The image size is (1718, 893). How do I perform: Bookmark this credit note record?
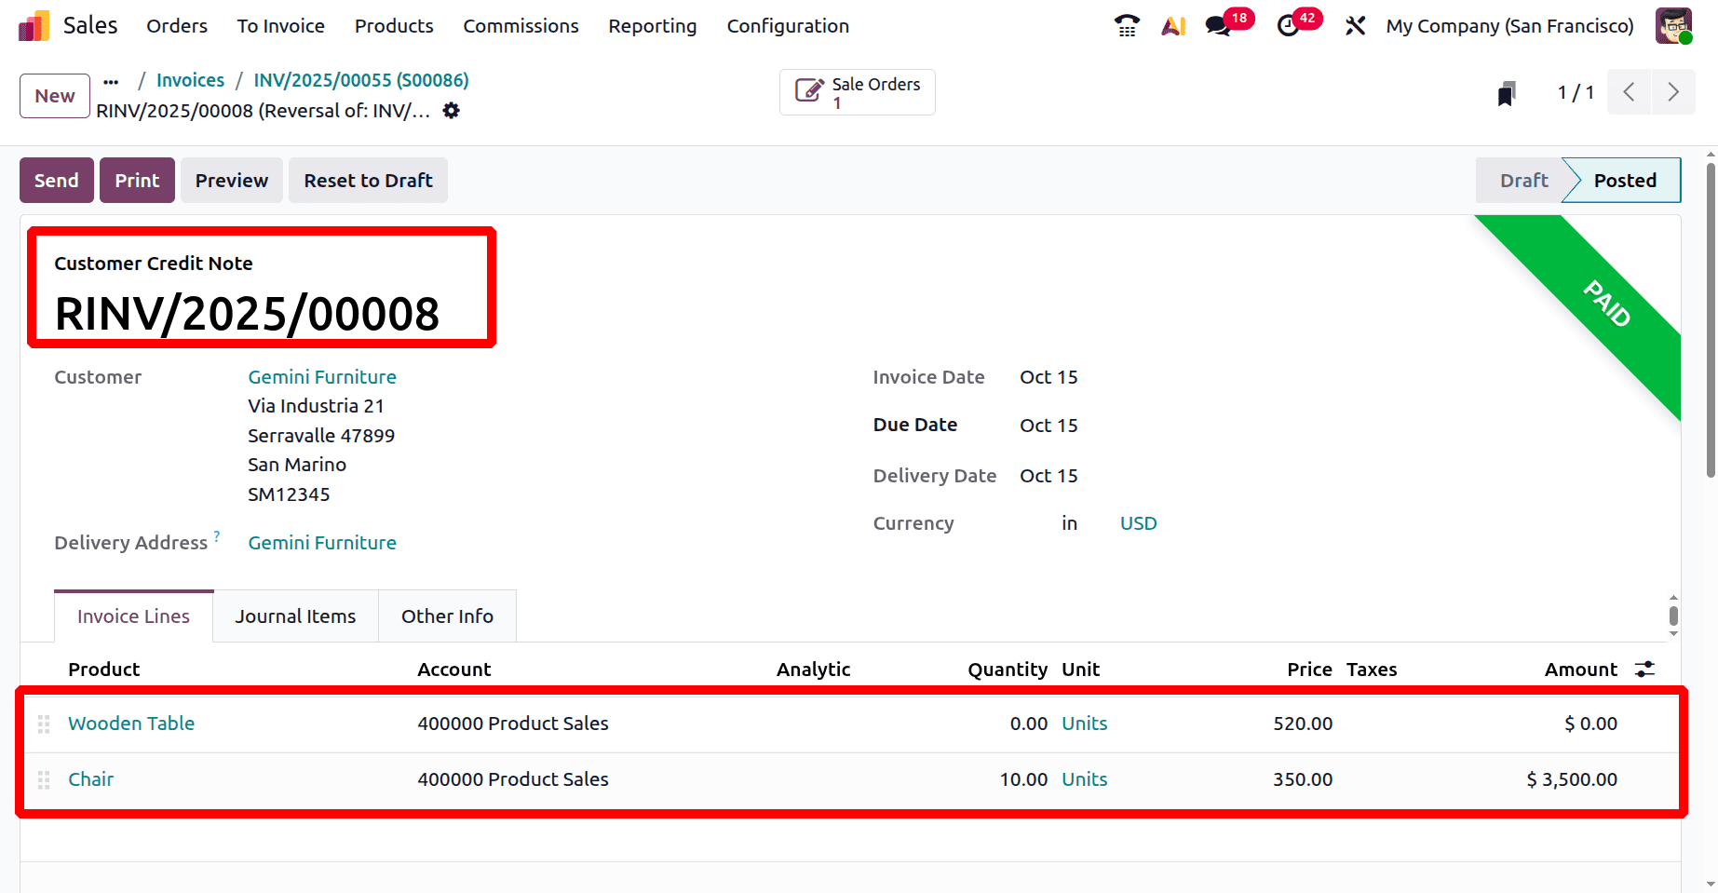(x=1507, y=92)
